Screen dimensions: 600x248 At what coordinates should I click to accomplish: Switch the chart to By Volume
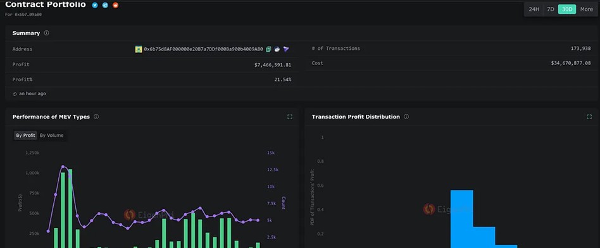pos(52,136)
